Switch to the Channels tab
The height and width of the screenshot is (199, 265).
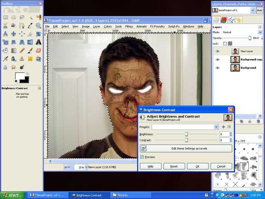[x=224, y=20]
